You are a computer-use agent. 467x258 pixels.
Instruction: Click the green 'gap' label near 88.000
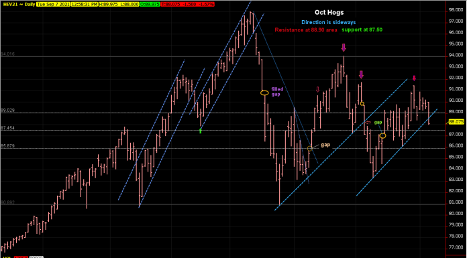pyautogui.click(x=378, y=123)
